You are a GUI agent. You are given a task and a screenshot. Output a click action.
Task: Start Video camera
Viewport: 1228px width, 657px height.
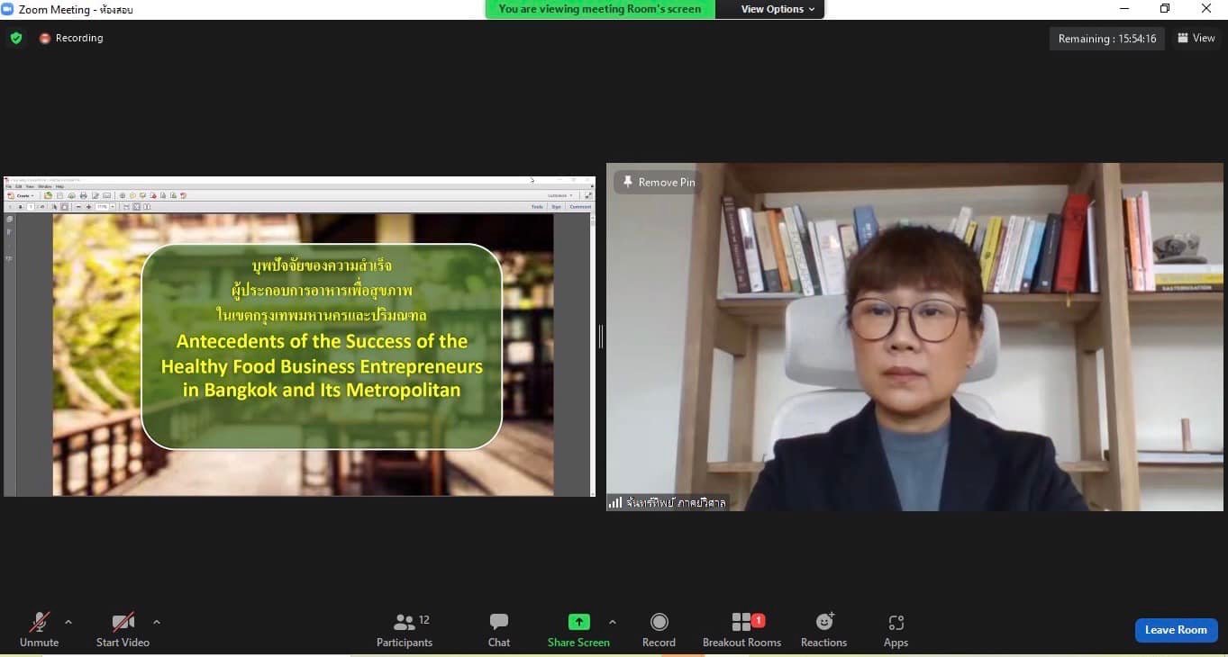click(x=123, y=629)
